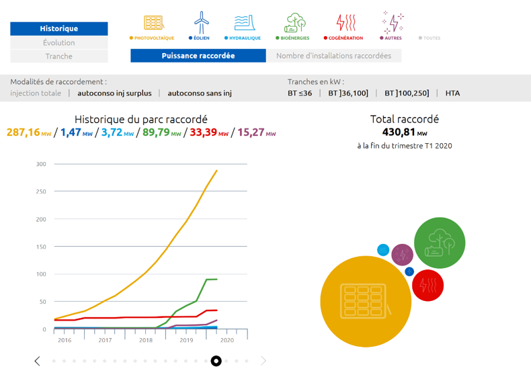The height and width of the screenshot is (377, 531).
Task: Enable the 'BT ≤36' power range filter
Action: pyautogui.click(x=300, y=93)
